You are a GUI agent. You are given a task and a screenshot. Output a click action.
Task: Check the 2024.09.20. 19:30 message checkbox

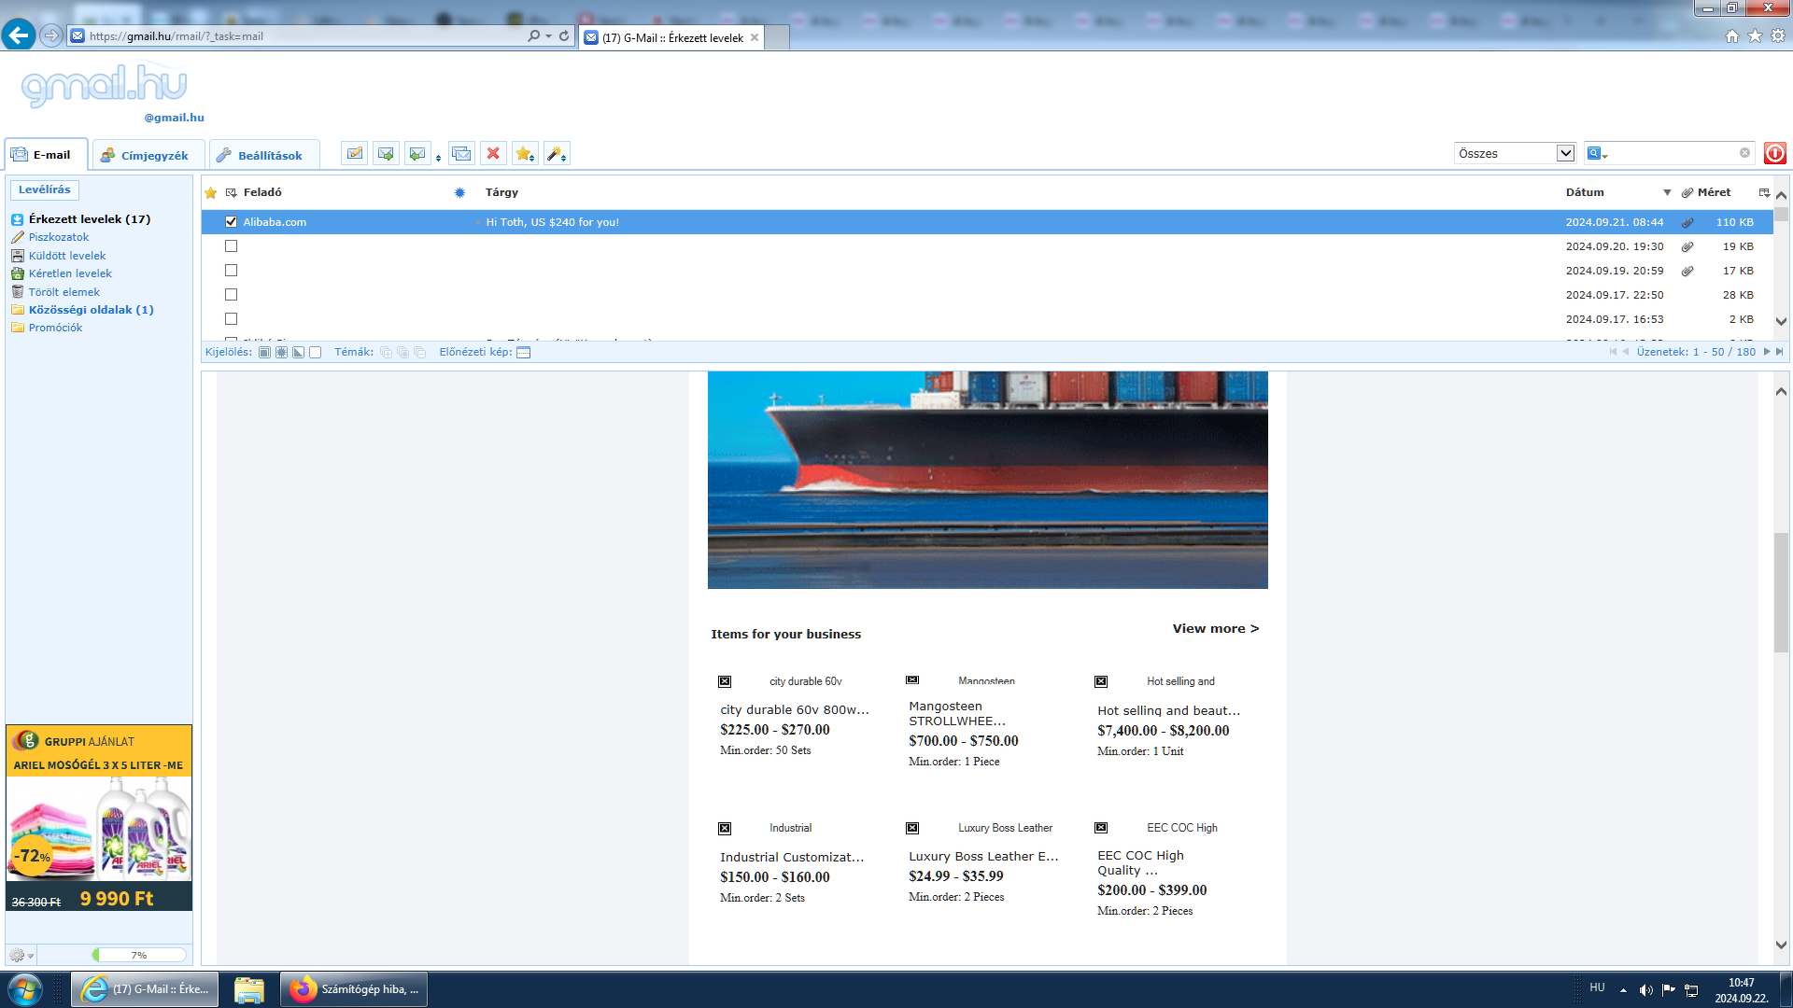[231, 246]
